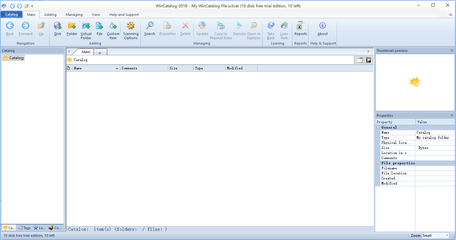This screenshot has width=456, height=240.
Task: Switch to Catalog bottom panel tab
Action: [9, 228]
